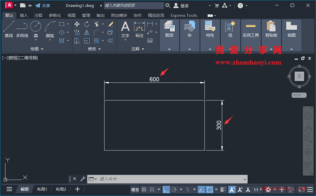
Task: Choose the Rectangle draw tool
Action: pyautogui.click(x=62, y=24)
